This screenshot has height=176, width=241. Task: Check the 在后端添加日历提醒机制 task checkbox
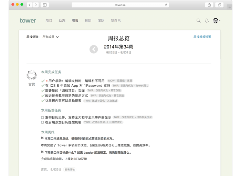43,122
